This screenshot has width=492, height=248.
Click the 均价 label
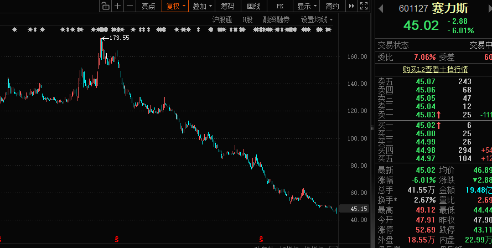point(447,170)
